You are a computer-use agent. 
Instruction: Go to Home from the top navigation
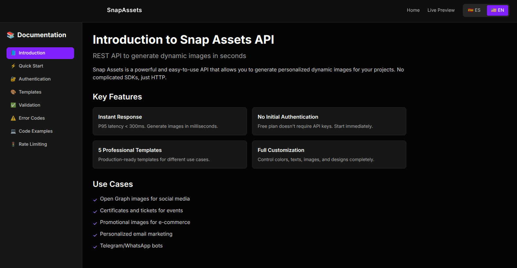[413, 10]
